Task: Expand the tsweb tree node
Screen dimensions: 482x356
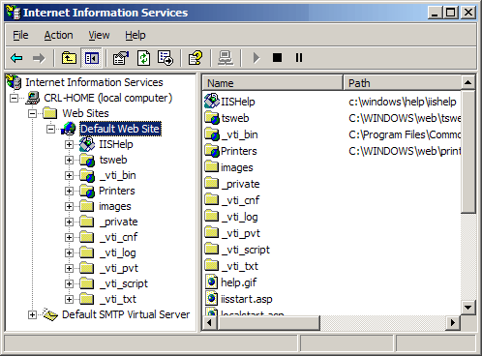Action: pyautogui.click(x=69, y=160)
